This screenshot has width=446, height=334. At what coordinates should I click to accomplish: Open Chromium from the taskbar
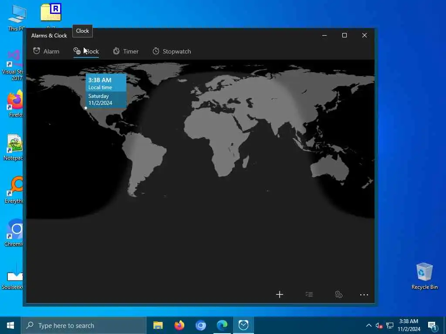point(200,325)
